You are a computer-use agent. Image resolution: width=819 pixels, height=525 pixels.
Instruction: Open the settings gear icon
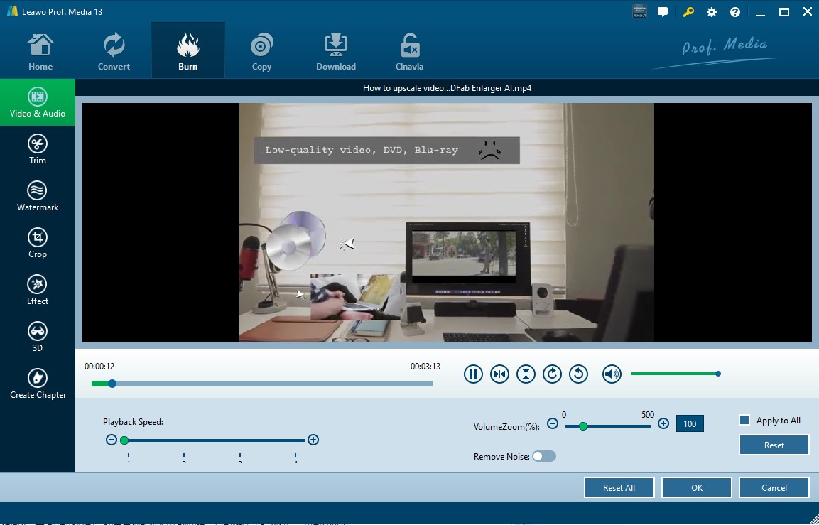712,12
